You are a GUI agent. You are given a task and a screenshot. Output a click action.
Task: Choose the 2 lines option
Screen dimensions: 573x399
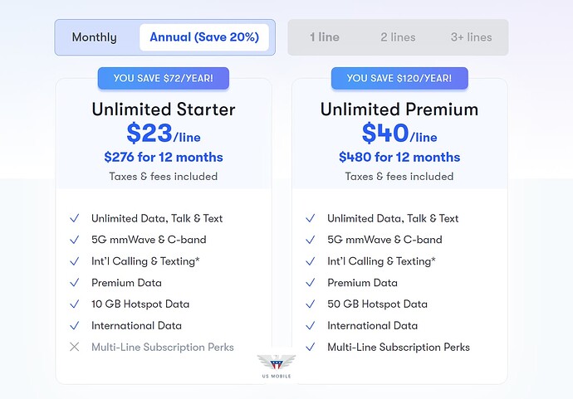tap(398, 37)
